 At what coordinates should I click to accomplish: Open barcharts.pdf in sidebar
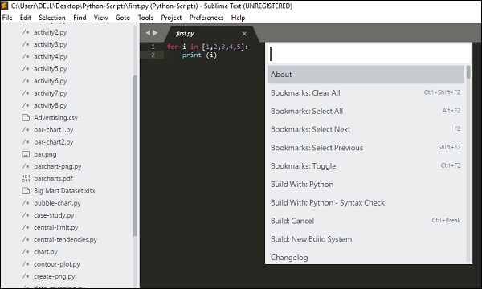click(54, 178)
